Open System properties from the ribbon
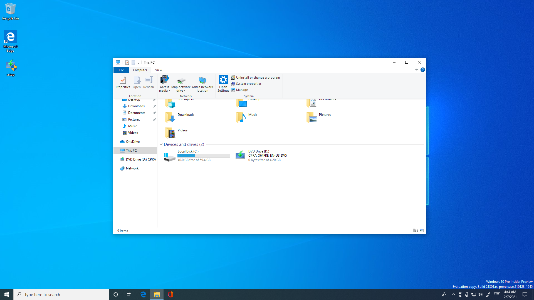 point(248,84)
